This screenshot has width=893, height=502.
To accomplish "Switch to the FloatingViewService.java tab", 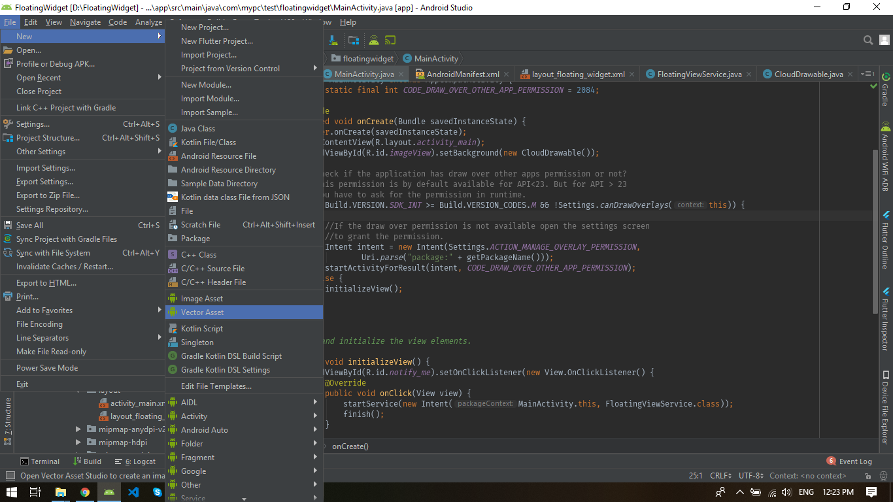I will coord(699,75).
